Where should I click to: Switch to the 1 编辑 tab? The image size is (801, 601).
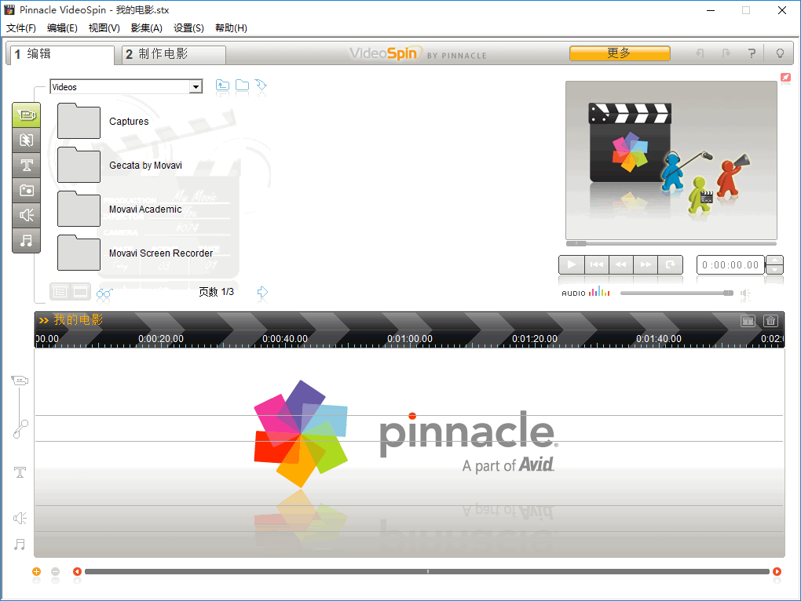point(60,54)
